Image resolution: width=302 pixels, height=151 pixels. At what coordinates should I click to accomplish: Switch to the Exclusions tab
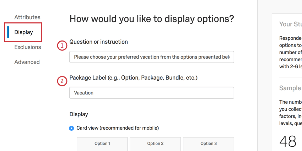click(27, 47)
